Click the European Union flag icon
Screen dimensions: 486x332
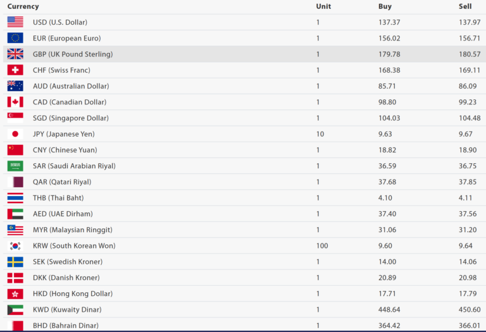tap(15, 38)
